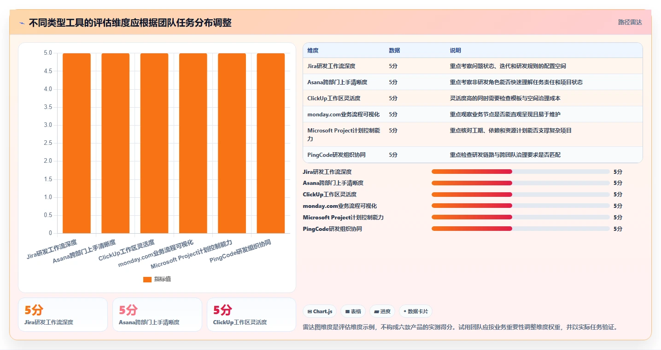This screenshot has height=350, width=661.
Task: Click description 重点考察非研发角色能否快速理解任务责任和项目状态
Action: coord(516,82)
